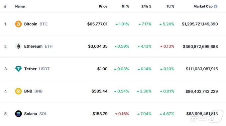Image resolution: width=226 pixels, height=126 pixels.
Task: Sort by the 1h % column header
Action: [125, 6]
